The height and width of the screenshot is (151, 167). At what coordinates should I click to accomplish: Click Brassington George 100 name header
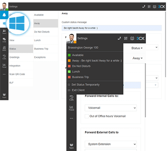point(83,48)
